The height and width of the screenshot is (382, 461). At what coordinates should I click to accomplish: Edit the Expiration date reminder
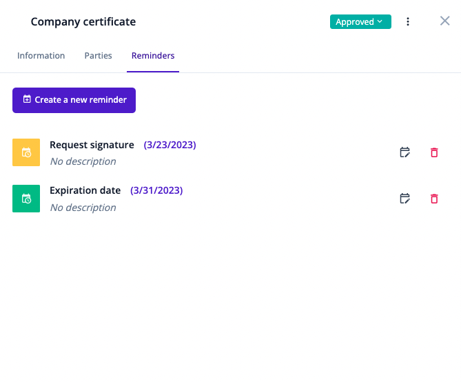pos(405,199)
